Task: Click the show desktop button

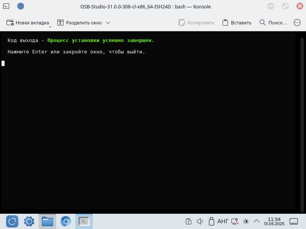Action: pyautogui.click(x=294, y=221)
